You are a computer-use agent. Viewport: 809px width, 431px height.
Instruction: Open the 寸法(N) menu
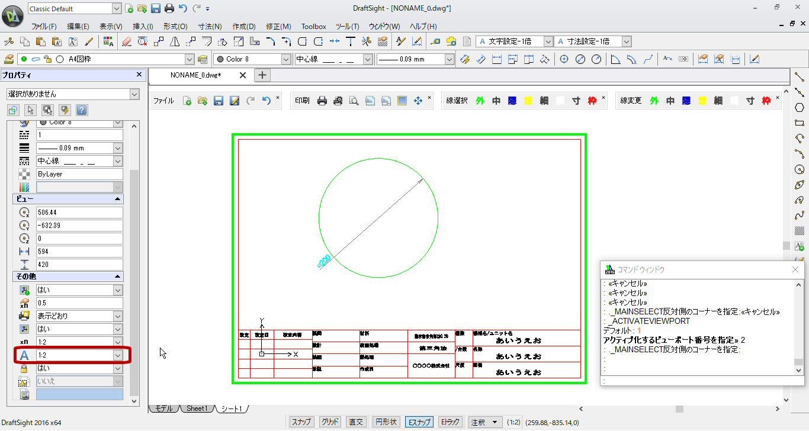pyautogui.click(x=210, y=27)
